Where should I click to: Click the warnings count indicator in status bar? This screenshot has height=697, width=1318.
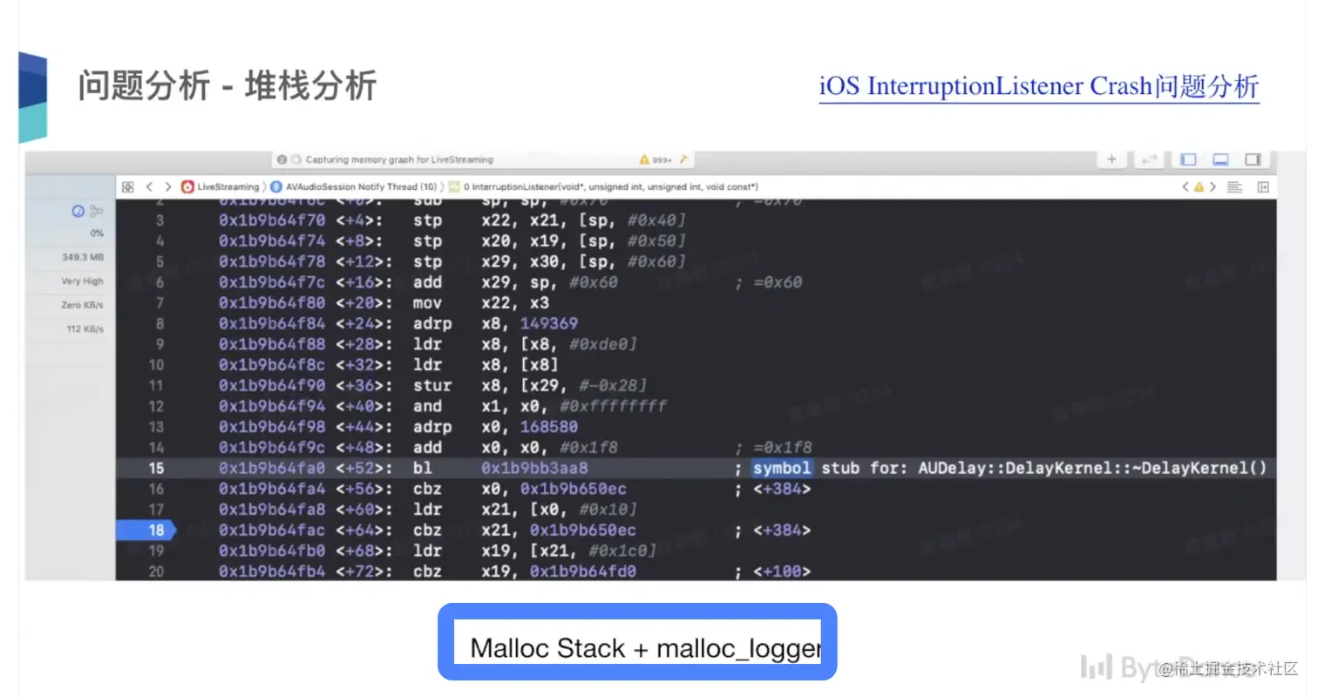tap(656, 160)
